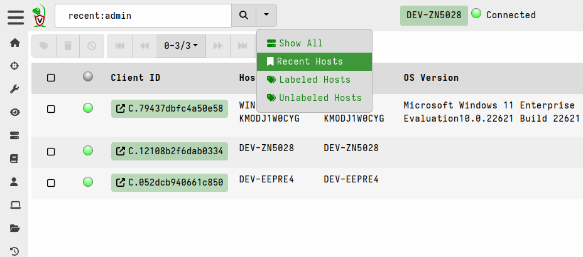
Task: Toggle the search options dropdown caret
Action: [x=267, y=15]
